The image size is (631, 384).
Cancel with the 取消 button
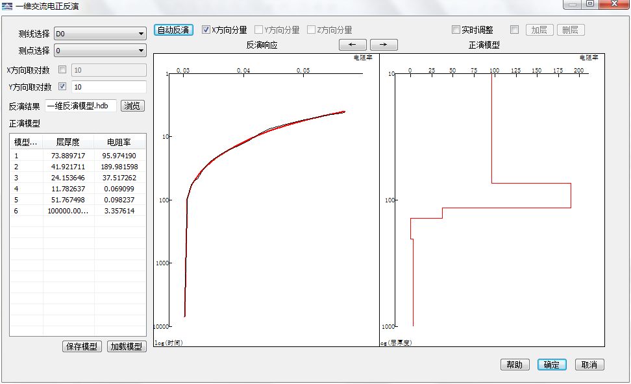(x=589, y=365)
